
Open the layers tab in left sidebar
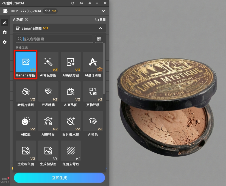5,32
